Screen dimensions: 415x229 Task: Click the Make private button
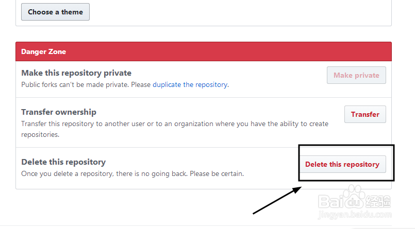coord(356,75)
